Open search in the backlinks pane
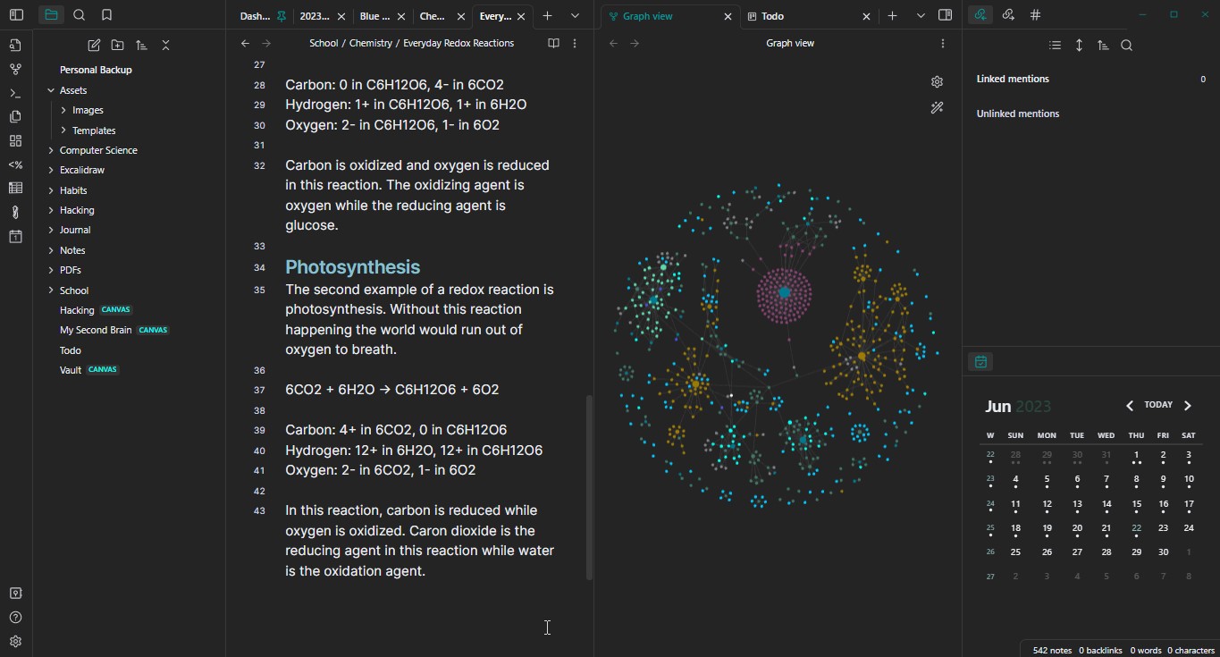Screen dimensions: 1220x657 [x=1126, y=45]
